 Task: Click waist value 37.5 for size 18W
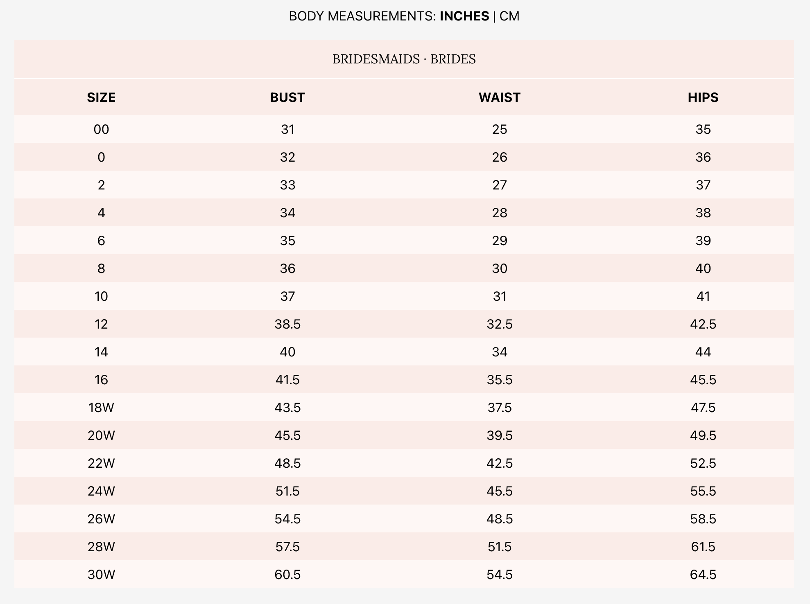point(499,408)
